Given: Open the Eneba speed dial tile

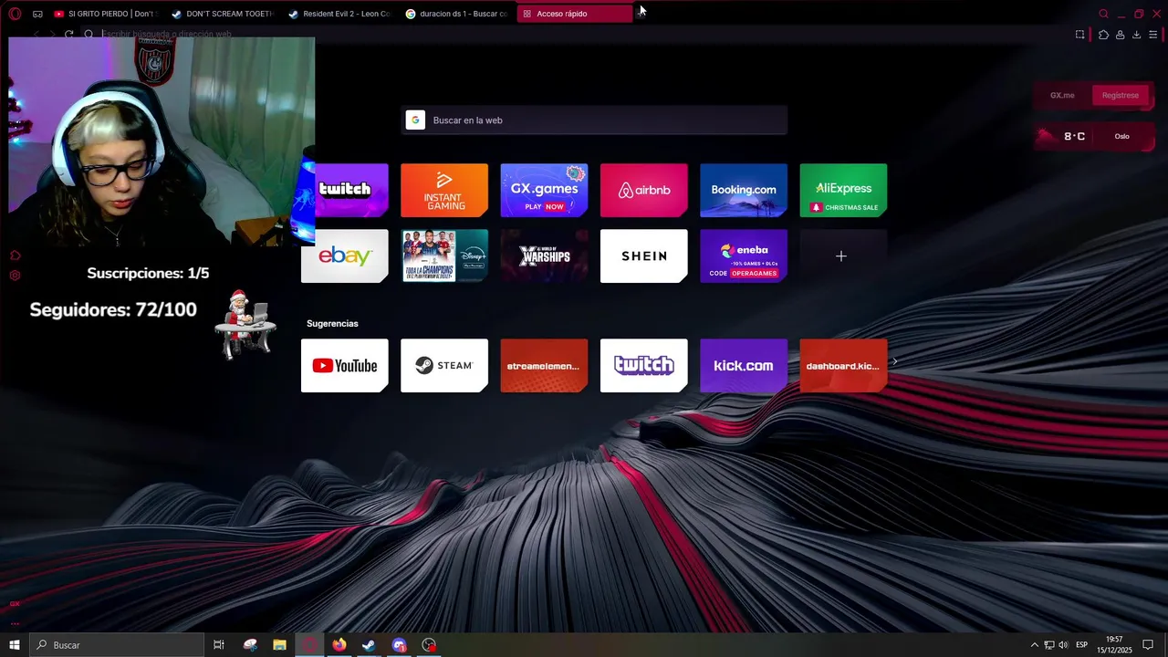Looking at the screenshot, I should pos(744,255).
